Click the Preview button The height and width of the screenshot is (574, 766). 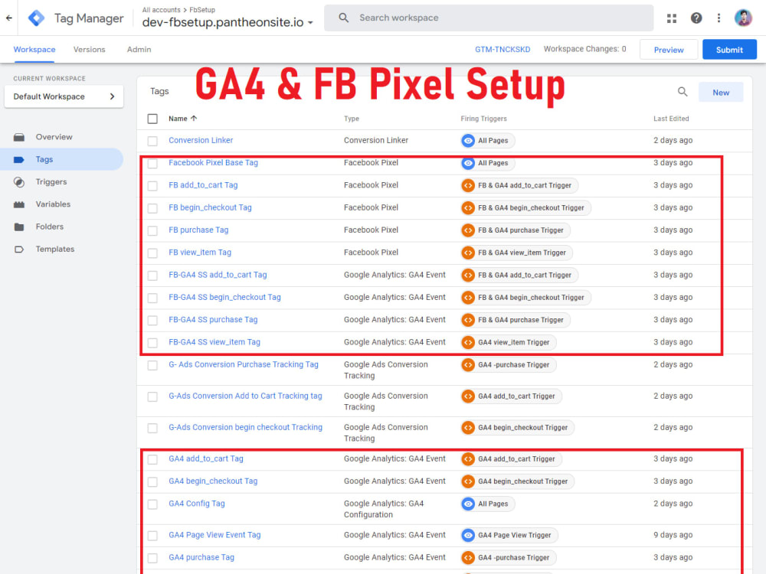tap(669, 50)
